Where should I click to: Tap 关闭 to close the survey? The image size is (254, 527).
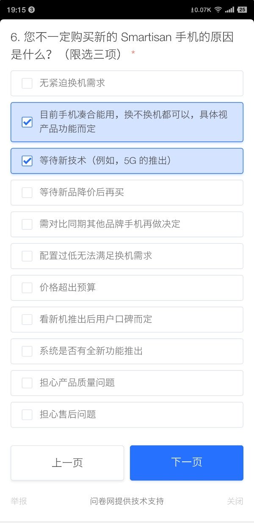[235, 501]
